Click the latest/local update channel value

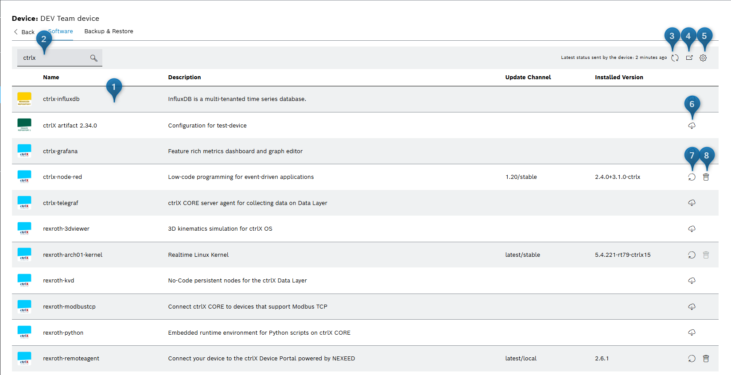point(521,359)
